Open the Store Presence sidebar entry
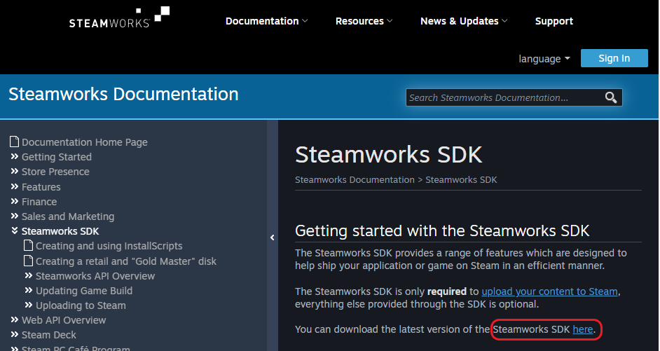The height and width of the screenshot is (351, 660). pyautogui.click(x=55, y=172)
